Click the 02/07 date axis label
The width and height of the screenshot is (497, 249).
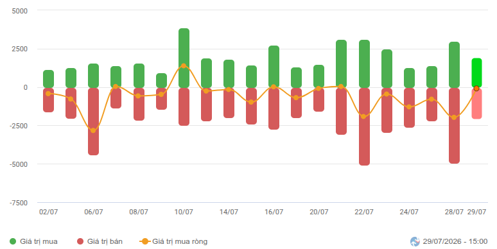[49, 212]
